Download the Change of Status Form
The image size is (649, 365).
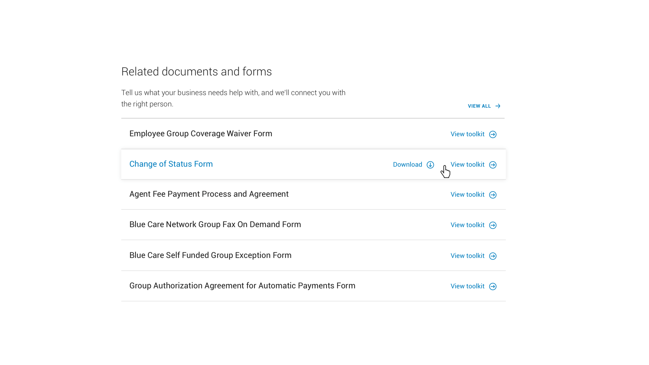click(407, 165)
